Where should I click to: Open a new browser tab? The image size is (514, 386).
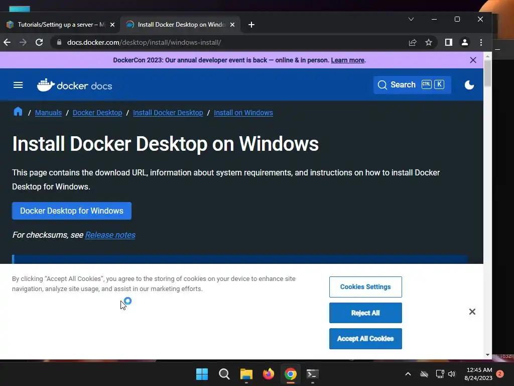click(251, 25)
